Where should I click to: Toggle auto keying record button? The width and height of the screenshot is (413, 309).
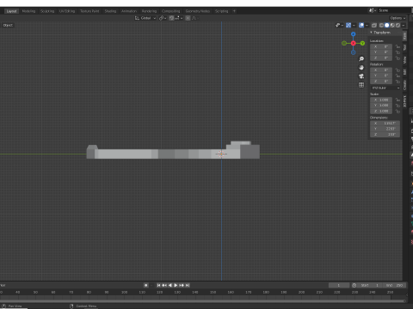tap(146, 285)
